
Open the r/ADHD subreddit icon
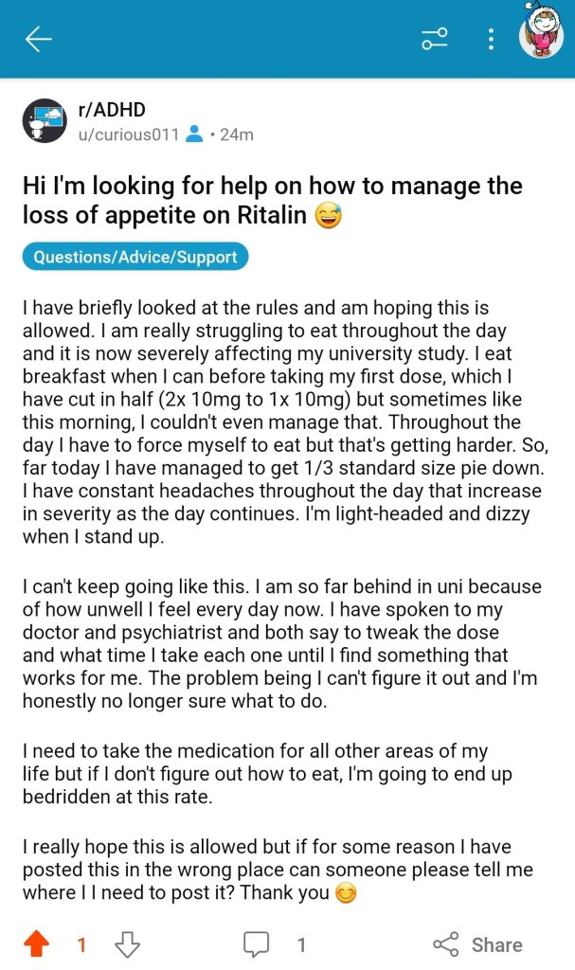pos(45,120)
